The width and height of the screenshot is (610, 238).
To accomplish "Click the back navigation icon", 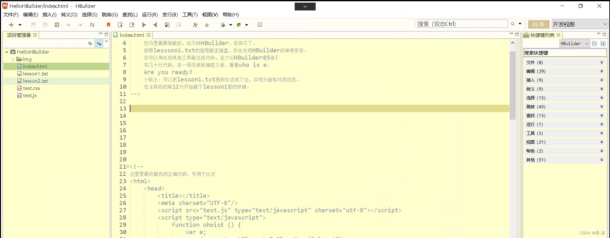I will (x=144, y=25).
